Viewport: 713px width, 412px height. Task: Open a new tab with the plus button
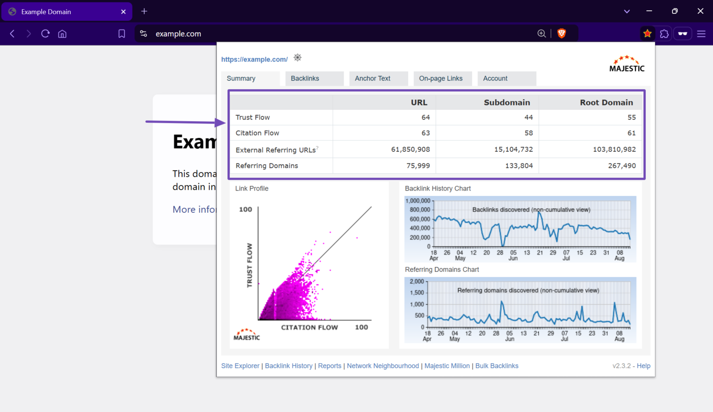pos(144,11)
